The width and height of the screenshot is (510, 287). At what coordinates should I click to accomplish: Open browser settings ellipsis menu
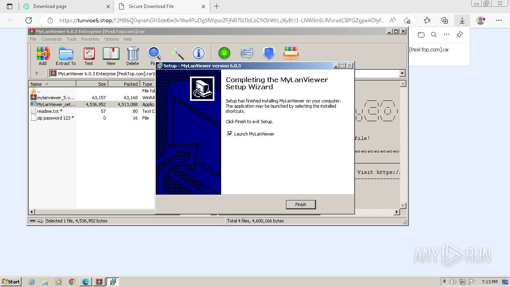click(499, 20)
